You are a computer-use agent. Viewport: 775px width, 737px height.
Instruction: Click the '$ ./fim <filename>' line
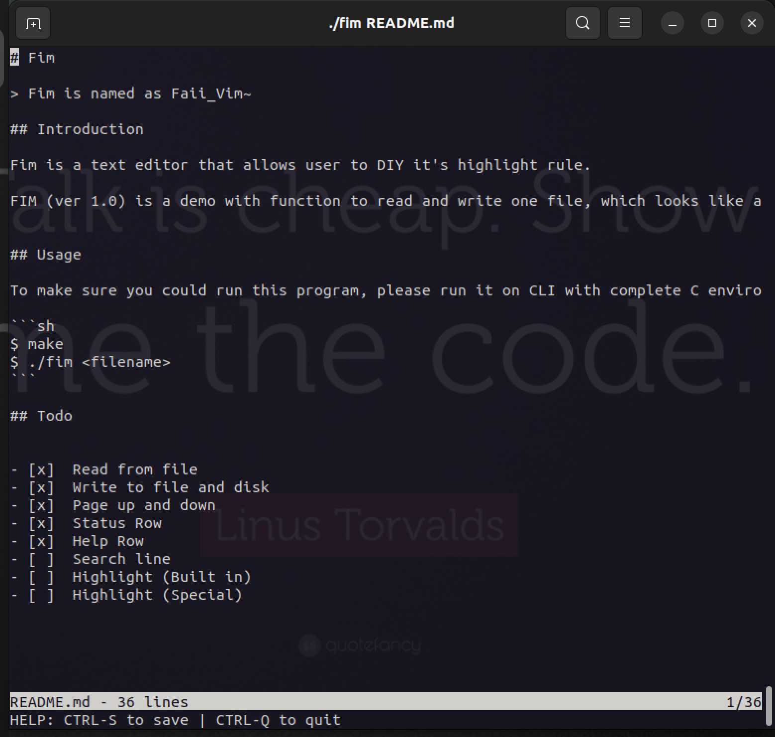[x=91, y=362]
